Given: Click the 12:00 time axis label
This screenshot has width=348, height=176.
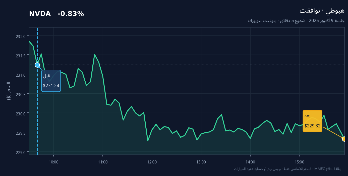Looking at the screenshot, I should 152,162.
